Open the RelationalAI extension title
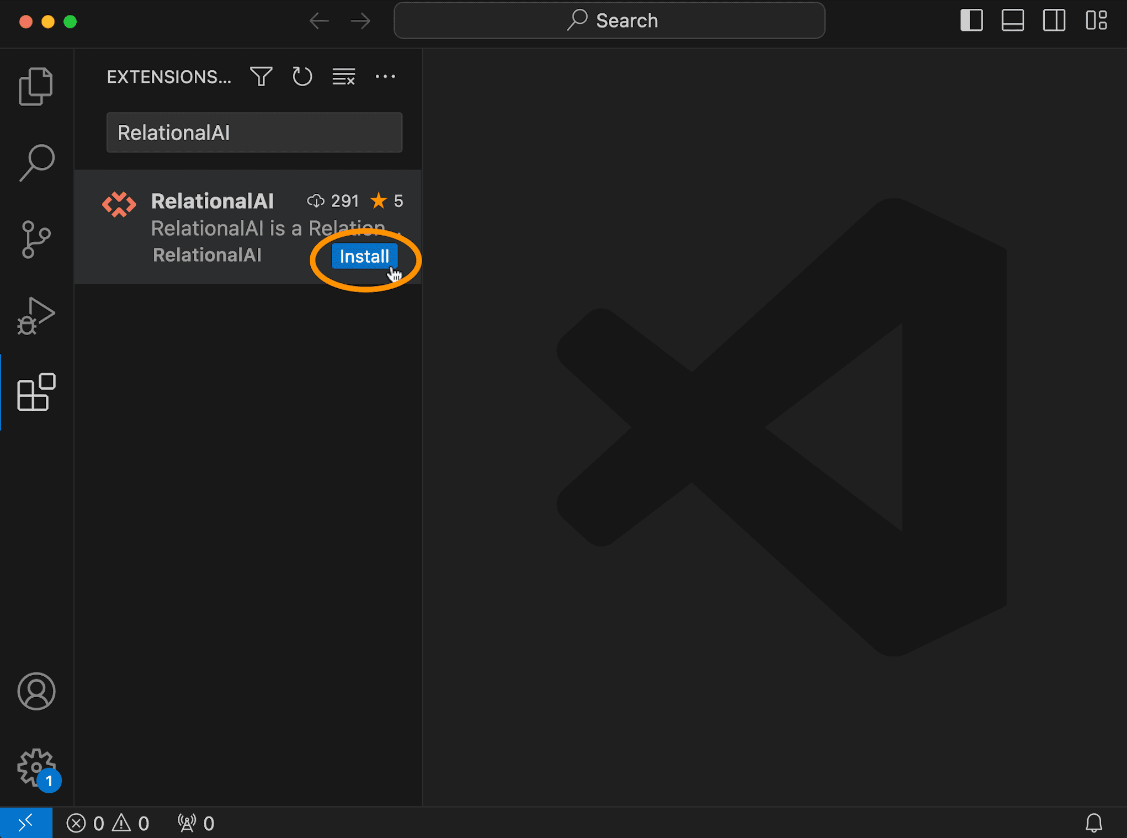1127x838 pixels. 212,201
